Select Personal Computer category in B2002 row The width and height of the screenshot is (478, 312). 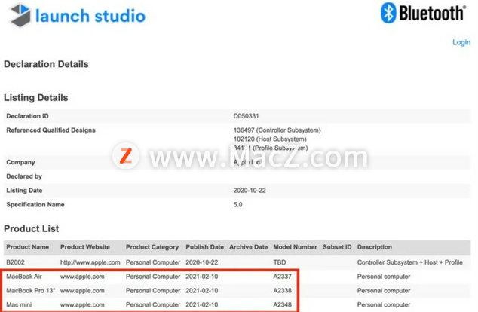153,262
